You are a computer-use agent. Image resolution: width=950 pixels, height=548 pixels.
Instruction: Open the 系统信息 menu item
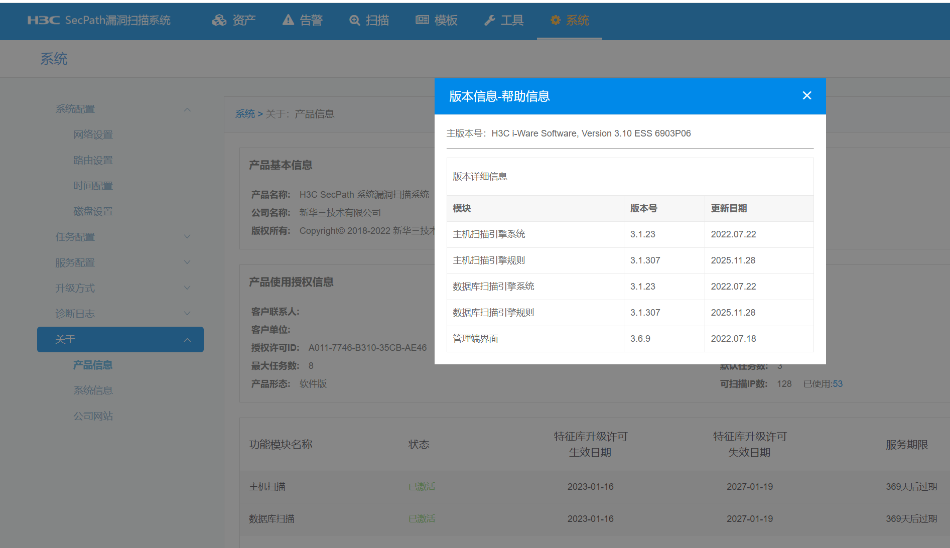(x=93, y=390)
